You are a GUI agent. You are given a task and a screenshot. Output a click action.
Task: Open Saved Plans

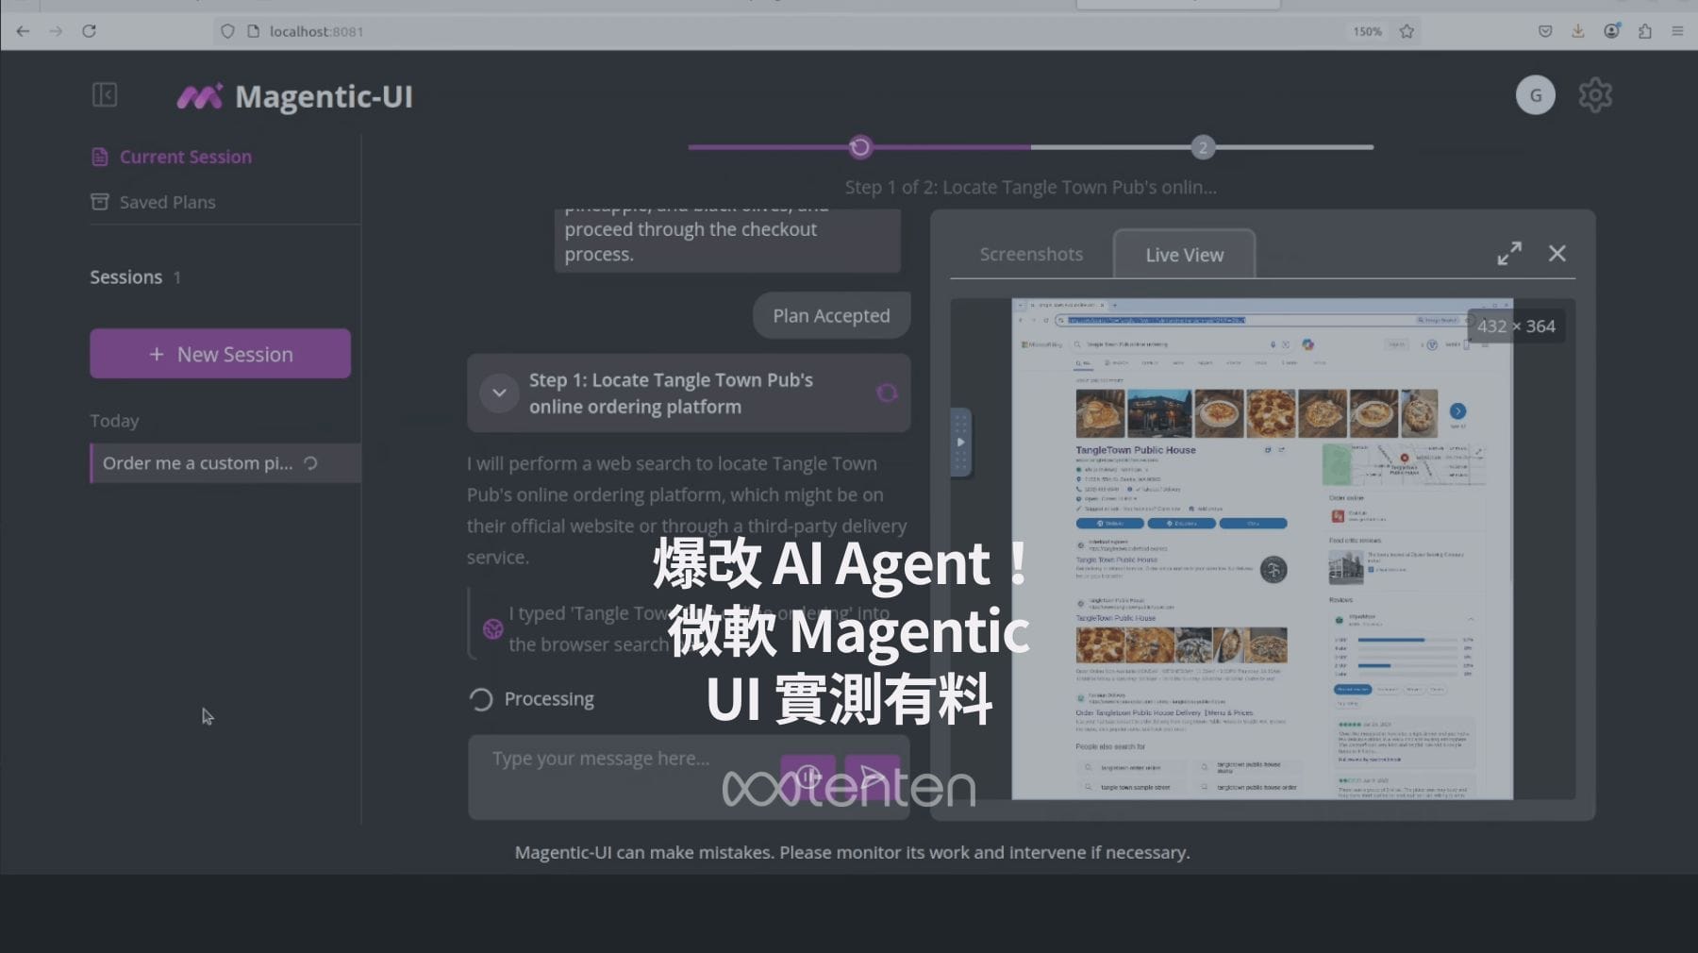(x=153, y=202)
